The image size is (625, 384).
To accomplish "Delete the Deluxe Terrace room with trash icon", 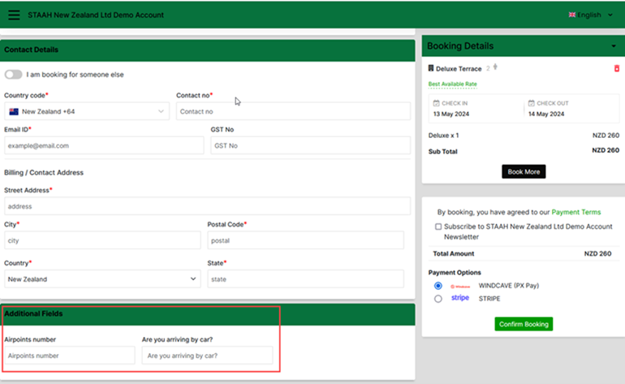I will tap(616, 69).
